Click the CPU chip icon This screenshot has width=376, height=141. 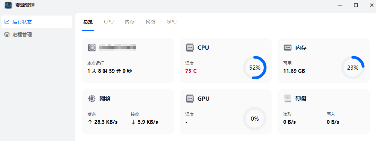(190, 48)
